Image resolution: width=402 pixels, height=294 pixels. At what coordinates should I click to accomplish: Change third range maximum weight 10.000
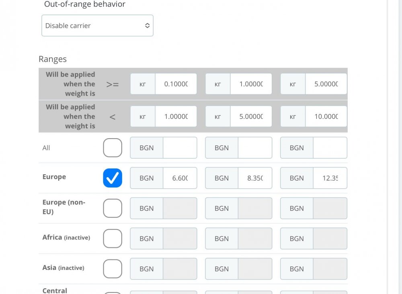pos(326,116)
